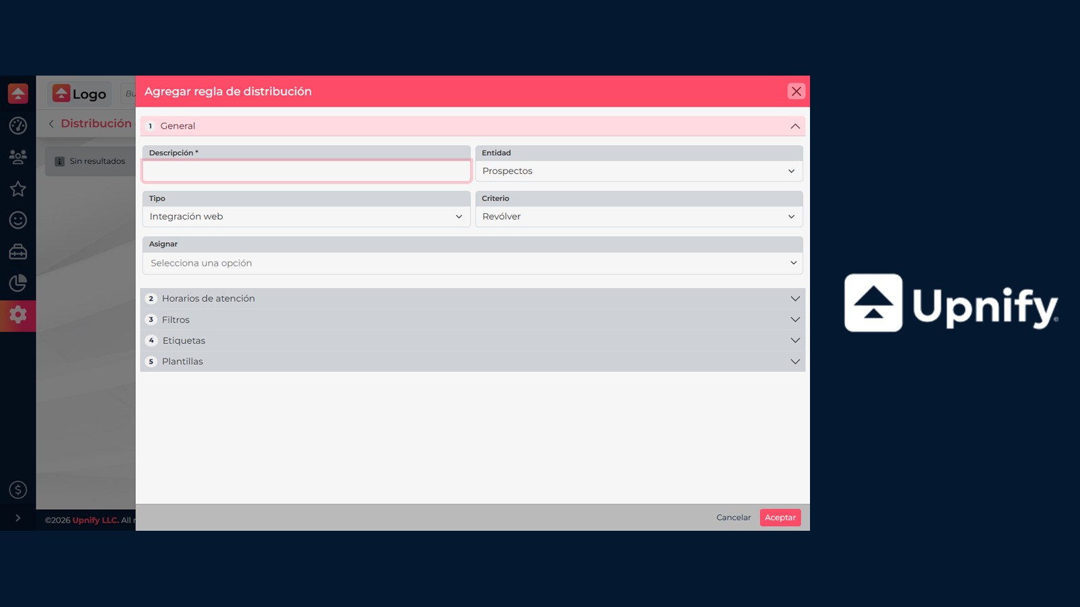The width and height of the screenshot is (1080, 607).
Task: Open the Asignar dropdown
Action: [x=473, y=263]
